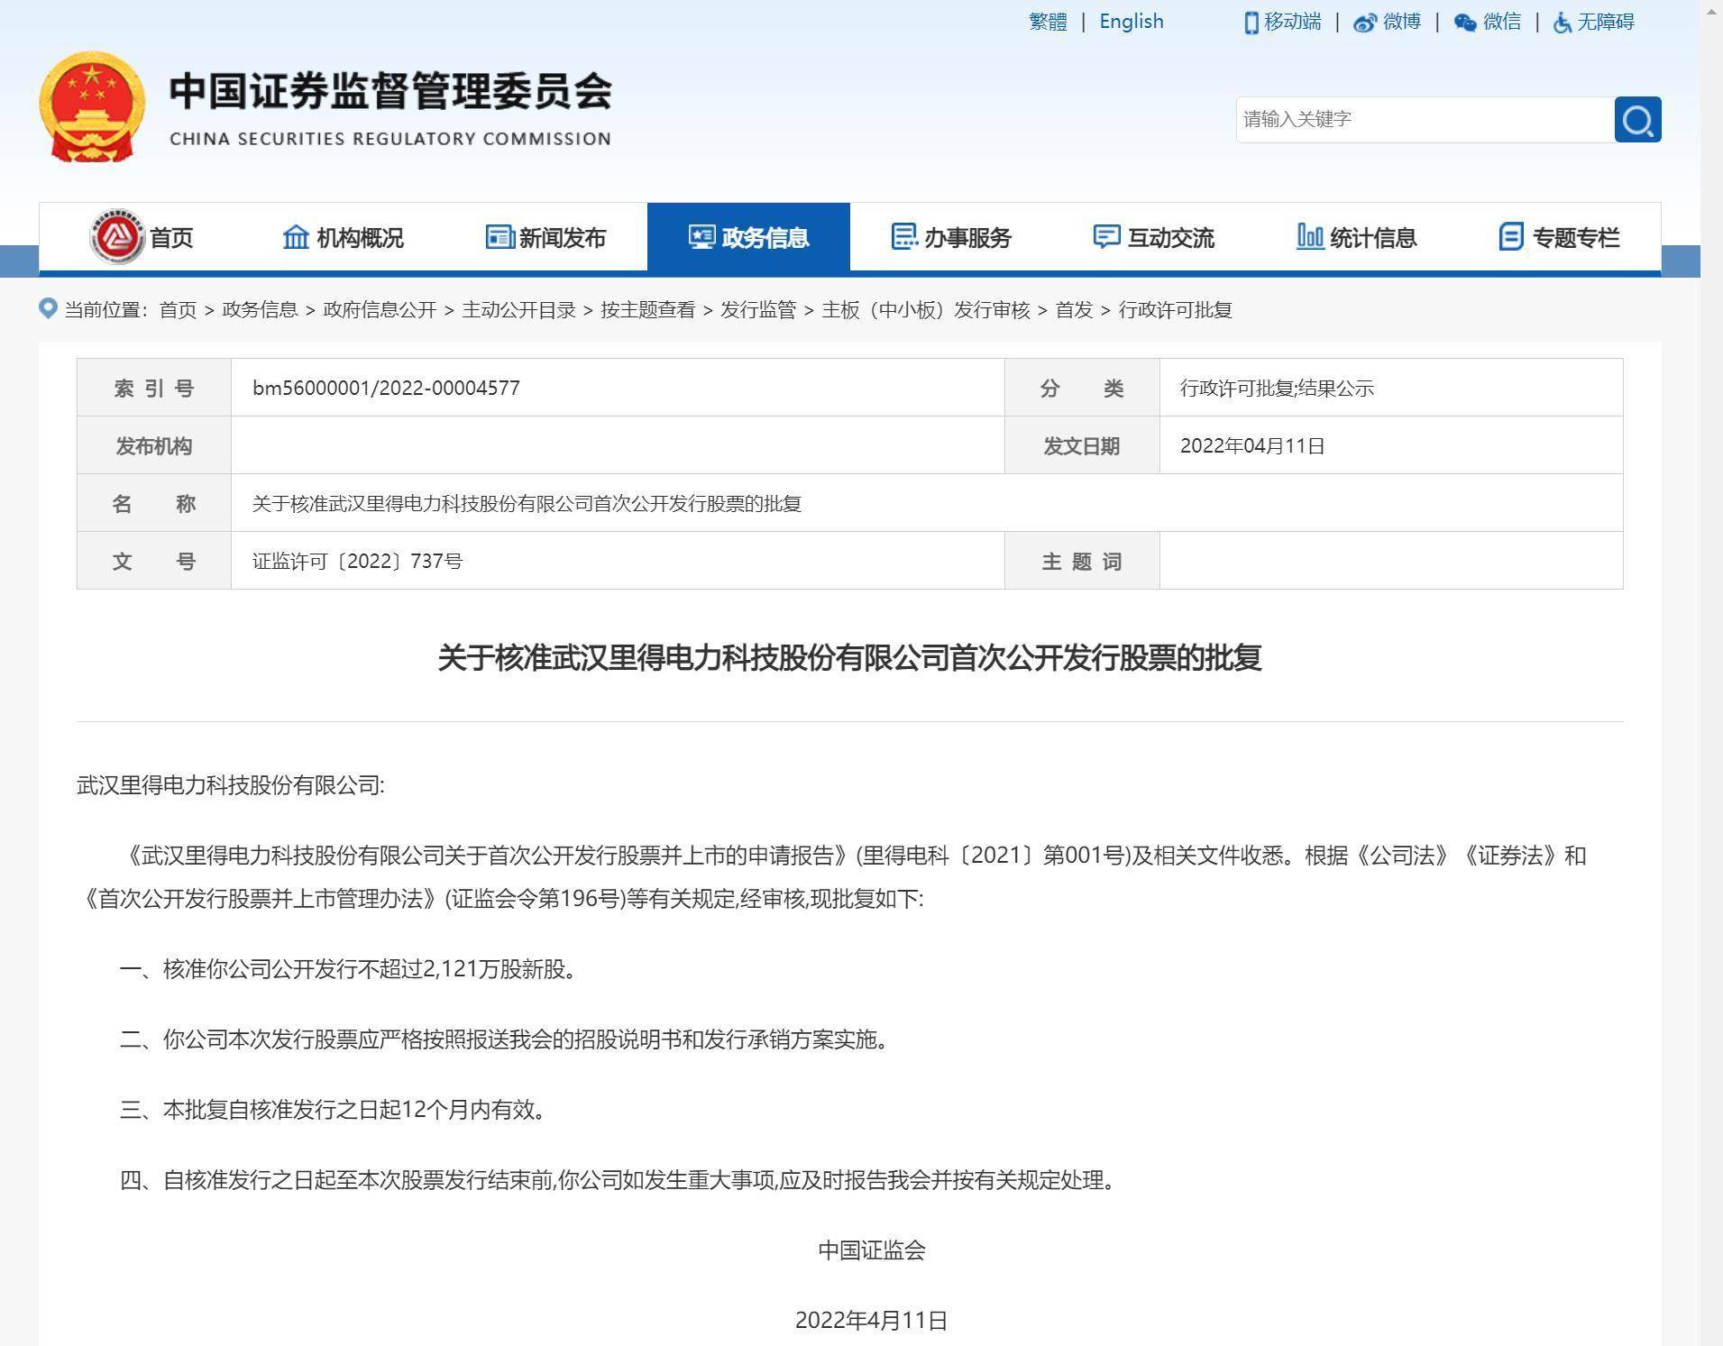The image size is (1723, 1346).
Task: Go to breadcrumb 按主题查看
Action: (648, 310)
